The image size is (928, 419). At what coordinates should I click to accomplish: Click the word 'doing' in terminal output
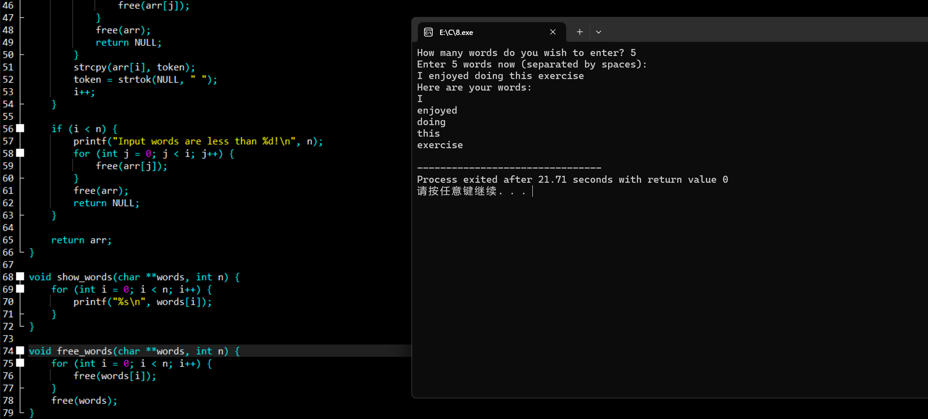click(431, 122)
